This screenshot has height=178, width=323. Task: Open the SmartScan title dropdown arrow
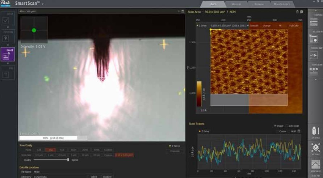click(43, 4)
